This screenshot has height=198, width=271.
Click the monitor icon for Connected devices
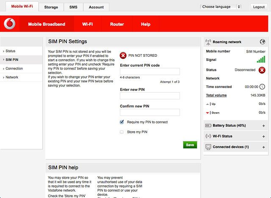(x=208, y=147)
